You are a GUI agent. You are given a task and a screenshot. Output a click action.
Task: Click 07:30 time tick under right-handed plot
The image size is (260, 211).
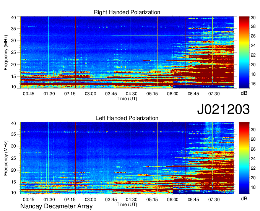point(214,94)
